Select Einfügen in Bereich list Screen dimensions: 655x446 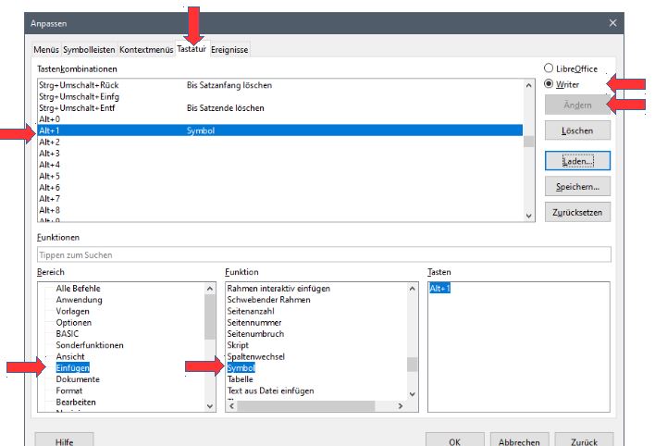click(73, 368)
